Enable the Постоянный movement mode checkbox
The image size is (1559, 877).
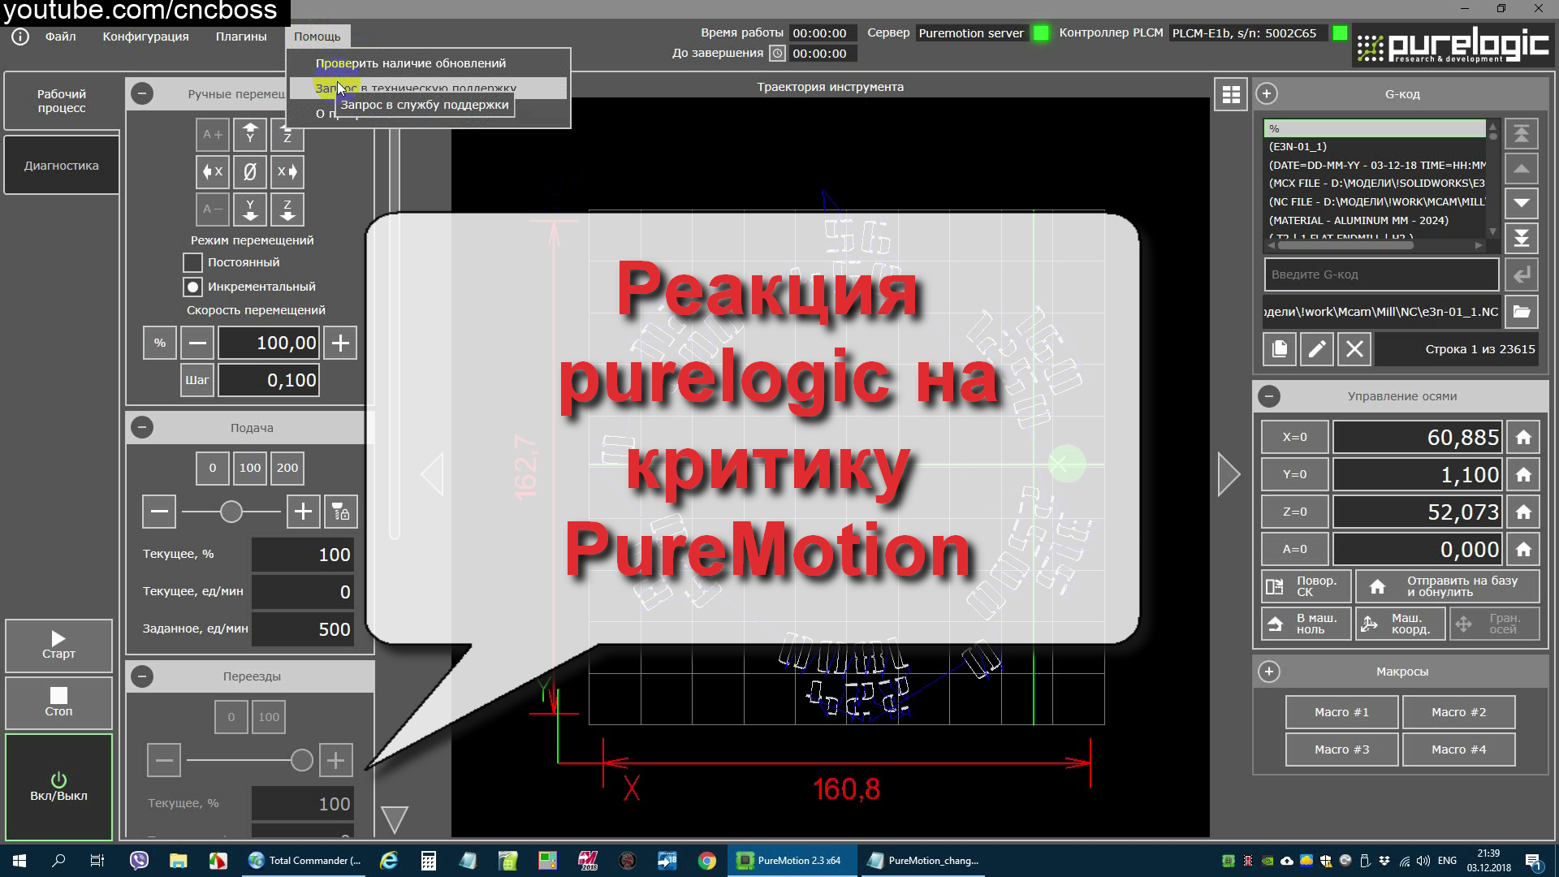[x=192, y=262]
